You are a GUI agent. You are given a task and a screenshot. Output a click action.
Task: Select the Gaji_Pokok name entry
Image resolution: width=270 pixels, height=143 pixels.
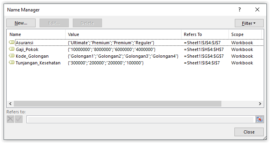[x=27, y=49]
